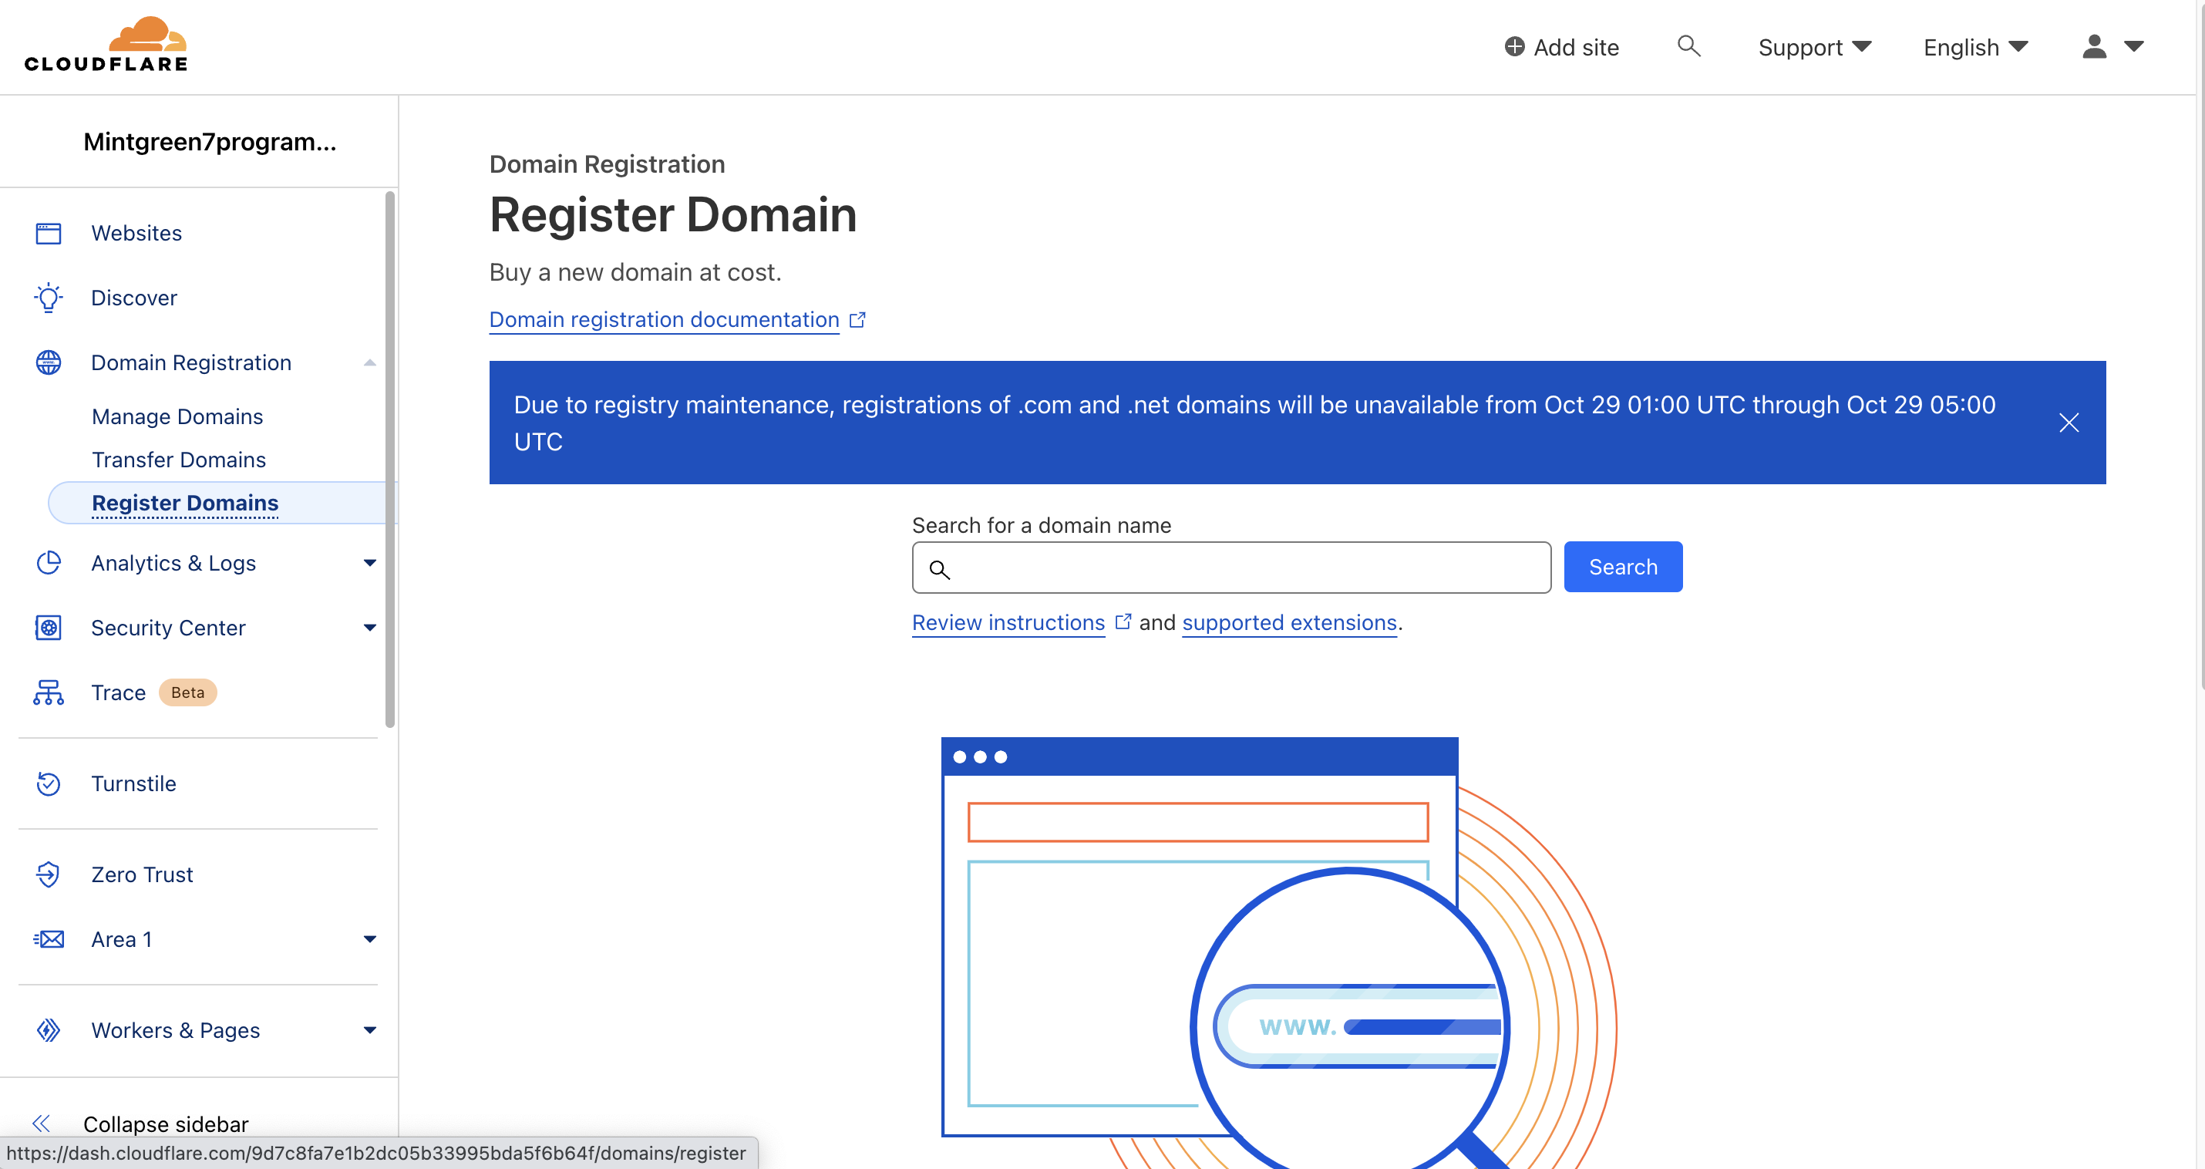2205x1169 pixels.
Task: Click the Cloudflare logo
Action: 106,45
